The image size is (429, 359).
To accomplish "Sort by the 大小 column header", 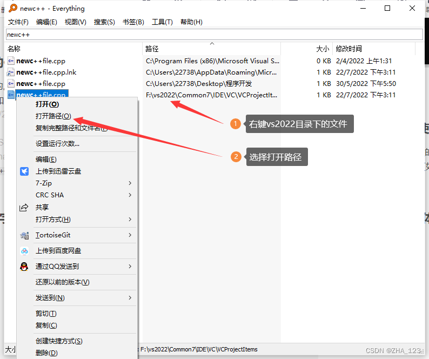I will [x=307, y=49].
